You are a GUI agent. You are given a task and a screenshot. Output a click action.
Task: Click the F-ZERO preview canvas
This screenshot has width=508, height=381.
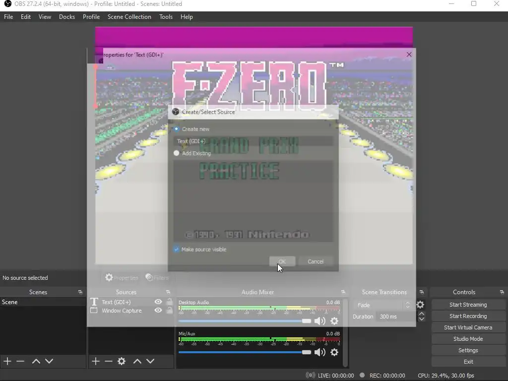point(254,145)
